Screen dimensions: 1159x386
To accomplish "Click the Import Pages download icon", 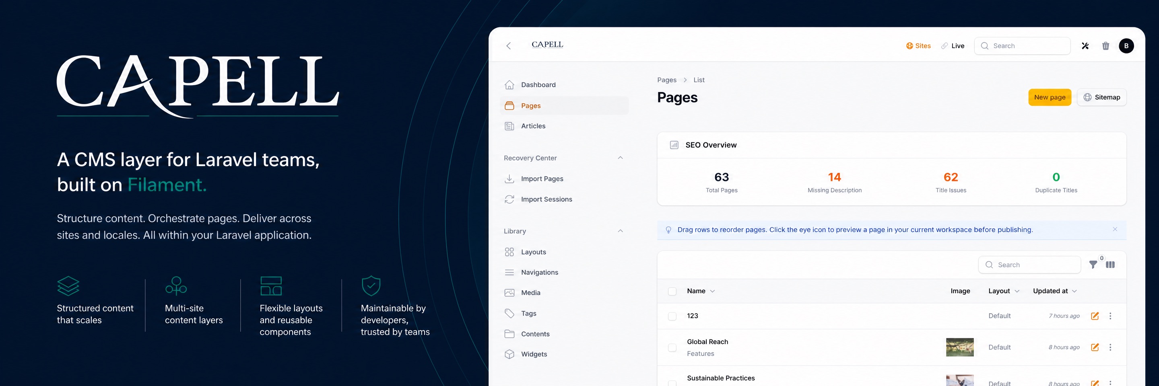I will (x=509, y=179).
